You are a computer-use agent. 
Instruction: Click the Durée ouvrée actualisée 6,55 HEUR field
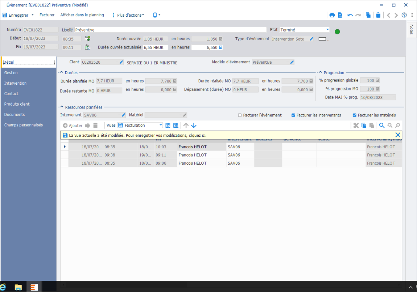tap(155, 47)
